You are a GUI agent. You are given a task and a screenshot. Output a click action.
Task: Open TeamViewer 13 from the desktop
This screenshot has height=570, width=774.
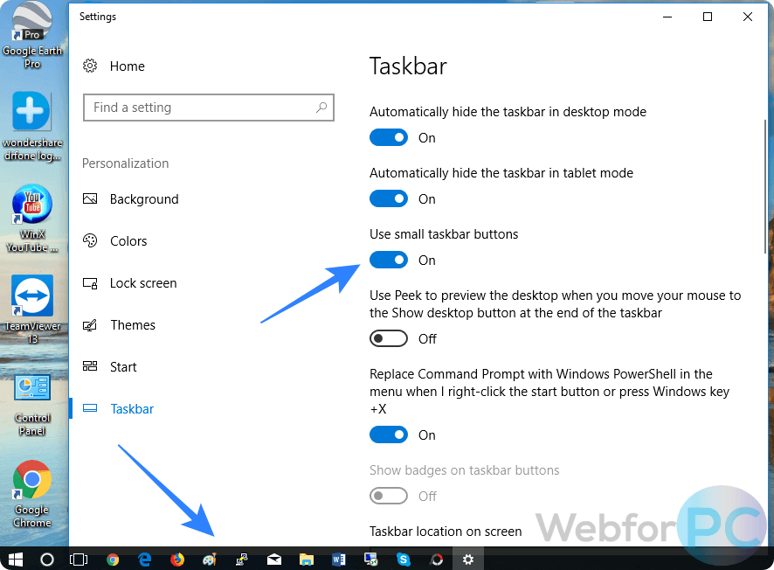coord(32,295)
